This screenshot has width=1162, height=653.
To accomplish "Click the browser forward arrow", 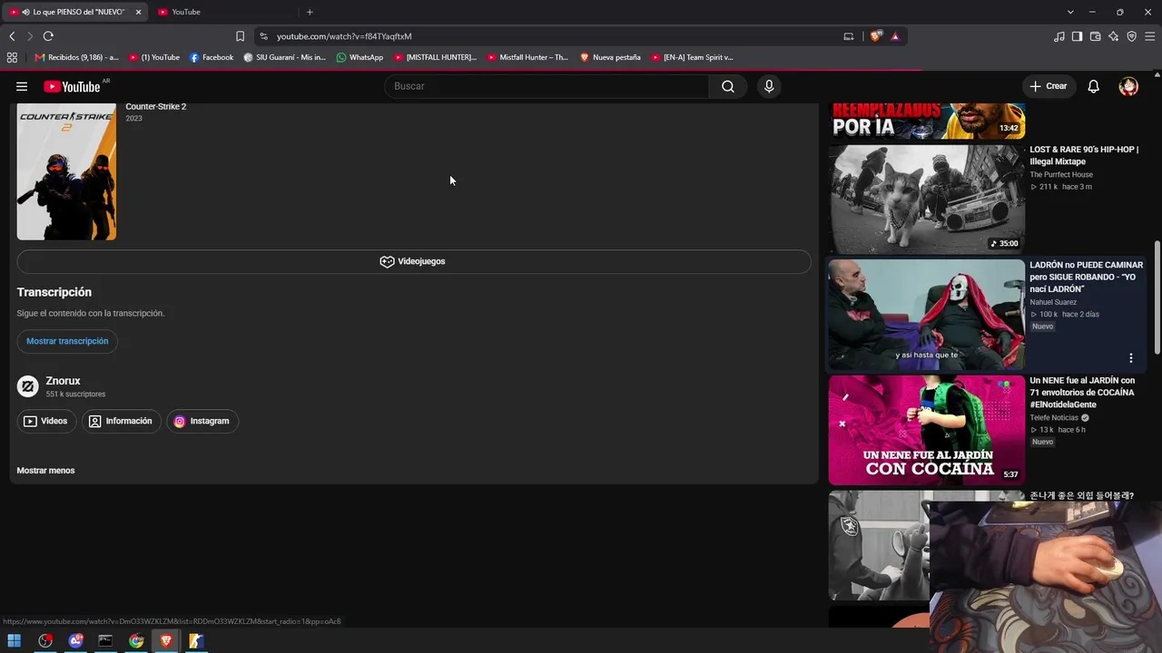I will click(30, 36).
